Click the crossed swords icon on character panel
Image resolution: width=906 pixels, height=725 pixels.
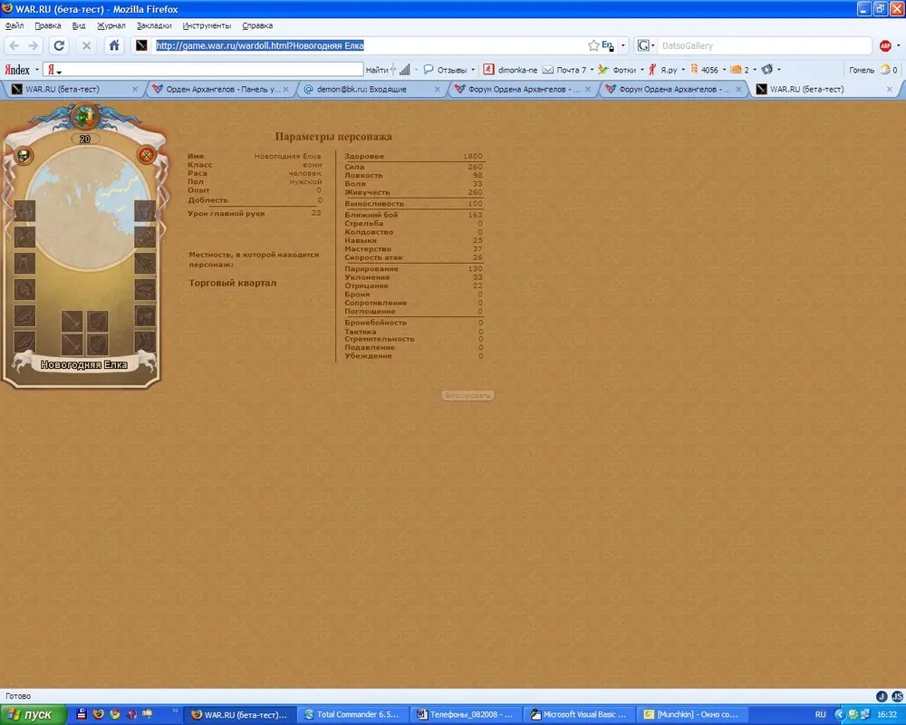[x=146, y=156]
